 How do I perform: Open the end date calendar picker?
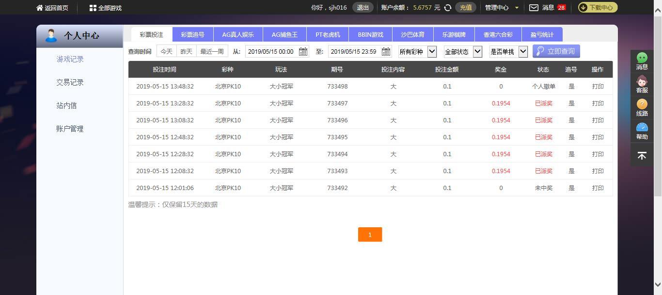click(386, 51)
